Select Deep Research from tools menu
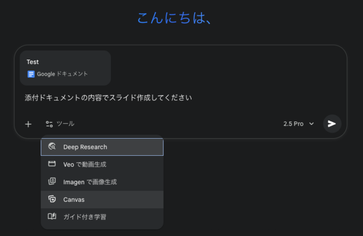The image size is (363, 236). point(85,147)
